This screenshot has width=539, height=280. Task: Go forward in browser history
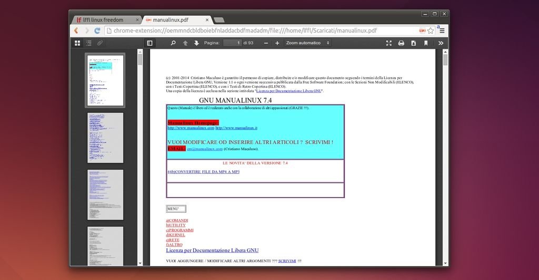pyautogui.click(x=87, y=30)
